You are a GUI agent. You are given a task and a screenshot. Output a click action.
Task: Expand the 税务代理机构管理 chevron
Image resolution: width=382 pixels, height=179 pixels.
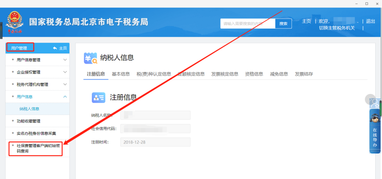coord(65,84)
